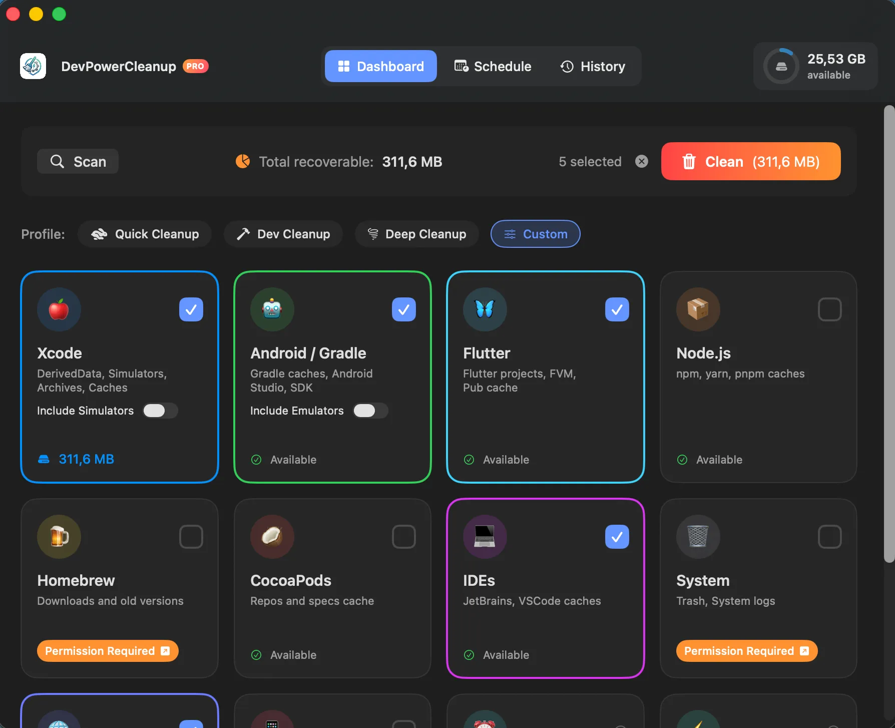Click the Scan button
This screenshot has width=895, height=728.
[x=78, y=161]
